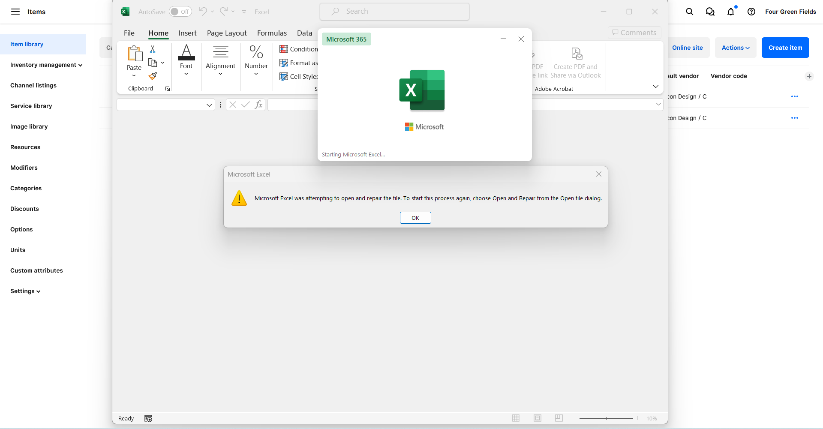Screen dimensions: 823x429
Task: Adjust the zoom slider in status bar
Action: (x=606, y=418)
